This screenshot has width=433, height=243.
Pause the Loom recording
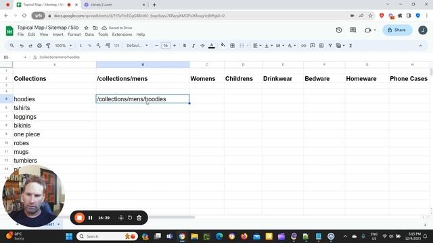[90, 218]
